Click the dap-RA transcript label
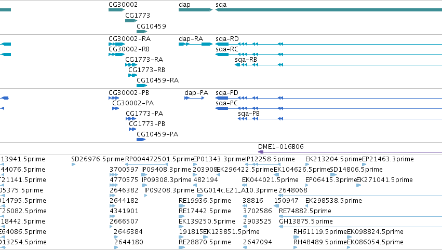Image resolution: width=442 pixels, height=250 pixels. coord(191,38)
